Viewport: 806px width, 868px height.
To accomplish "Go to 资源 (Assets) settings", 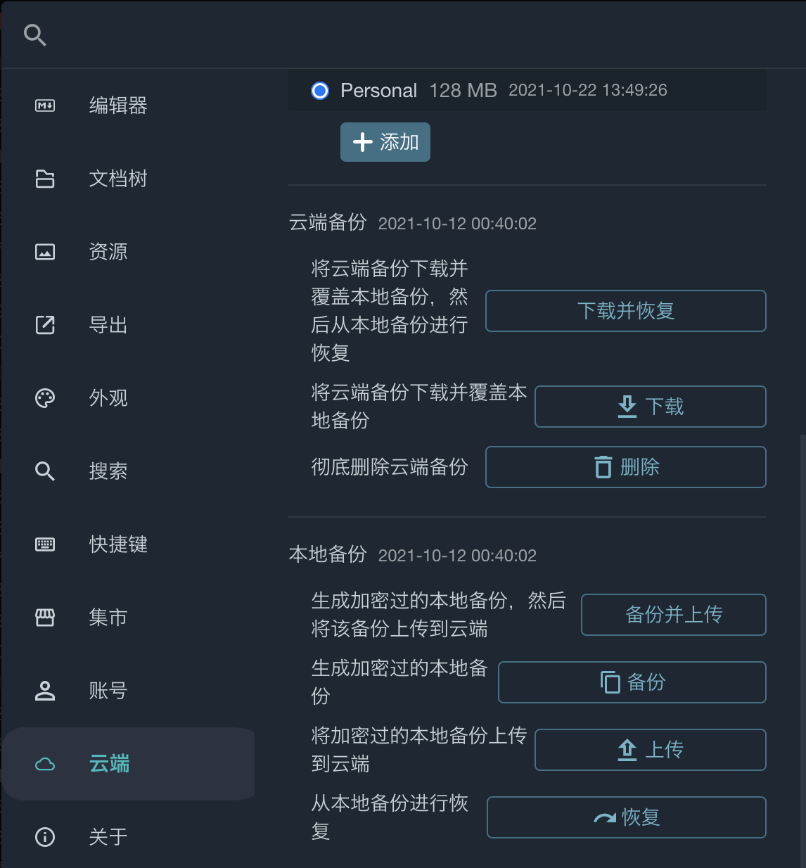I will pyautogui.click(x=108, y=252).
